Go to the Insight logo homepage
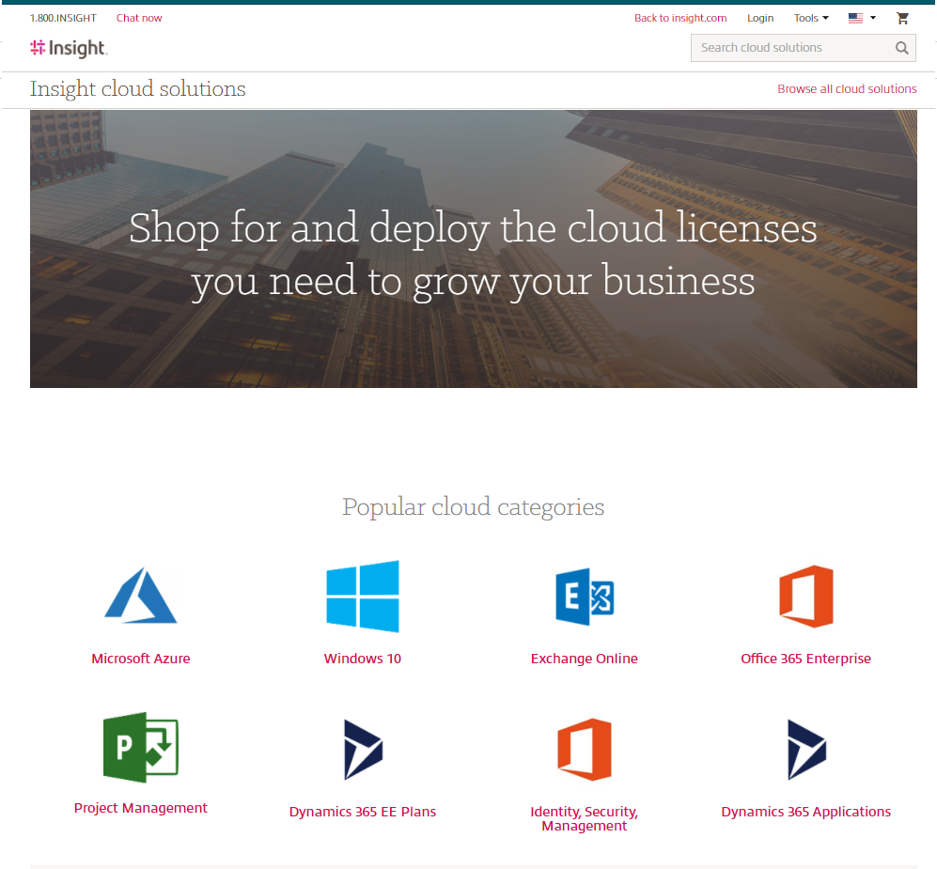The height and width of the screenshot is (869, 937). [69, 48]
